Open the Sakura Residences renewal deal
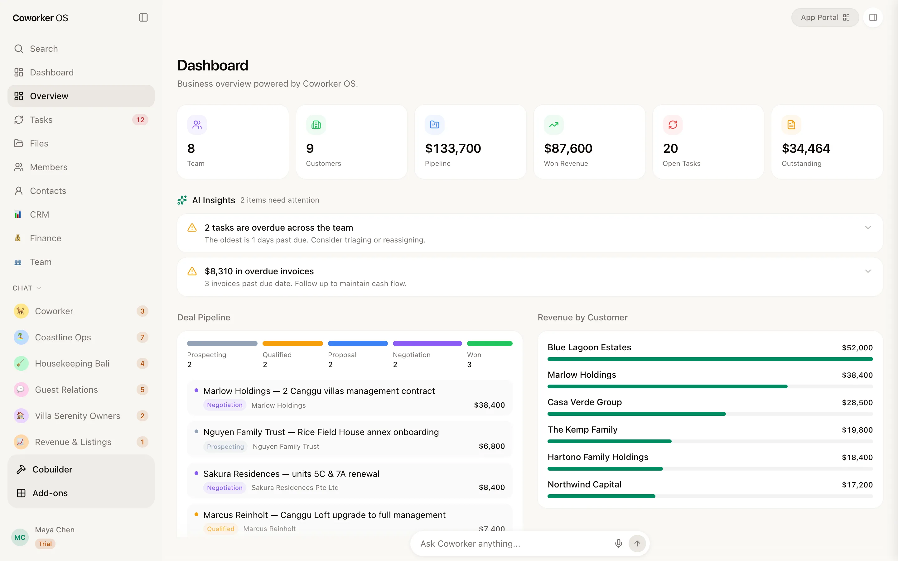The width and height of the screenshot is (898, 561). pyautogui.click(x=350, y=481)
